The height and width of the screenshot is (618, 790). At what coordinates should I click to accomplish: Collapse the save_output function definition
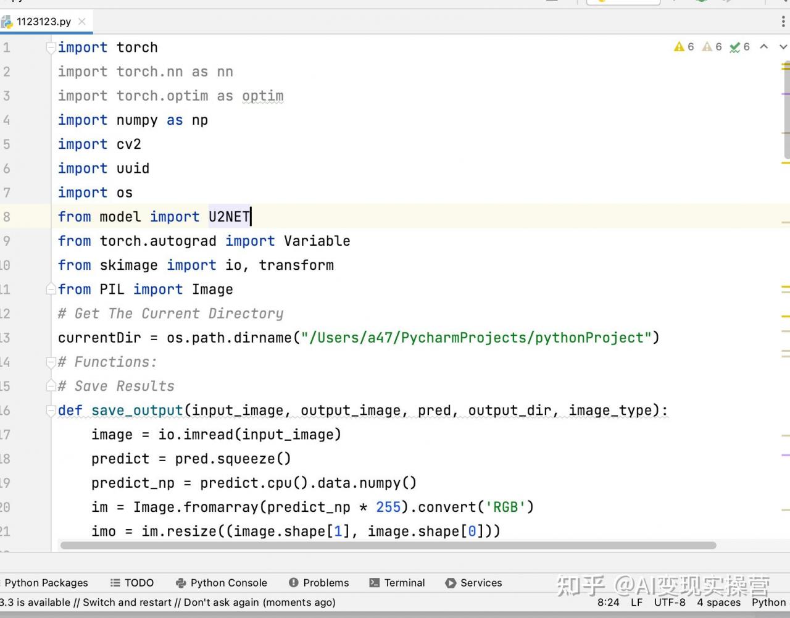pos(51,411)
